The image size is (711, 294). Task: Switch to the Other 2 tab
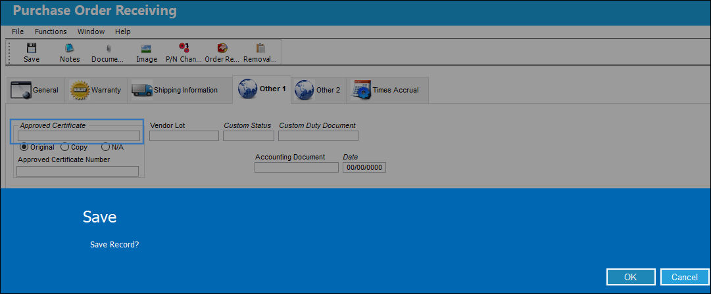[x=318, y=90]
